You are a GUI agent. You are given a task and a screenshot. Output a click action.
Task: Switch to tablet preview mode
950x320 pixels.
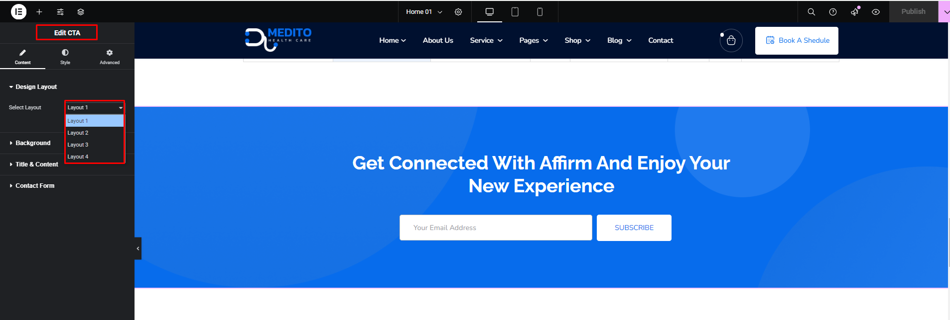515,12
